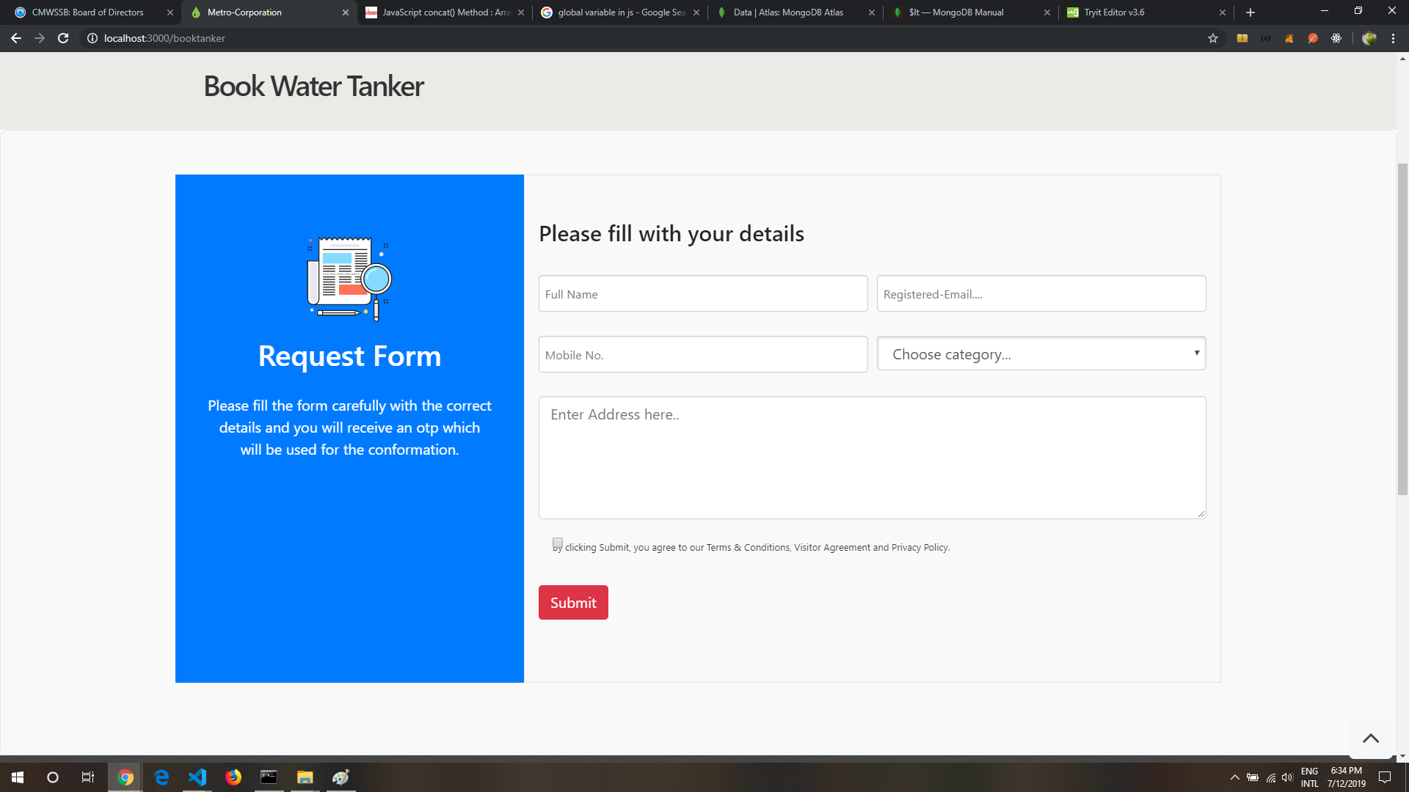Click the Full Name input field

click(703, 293)
